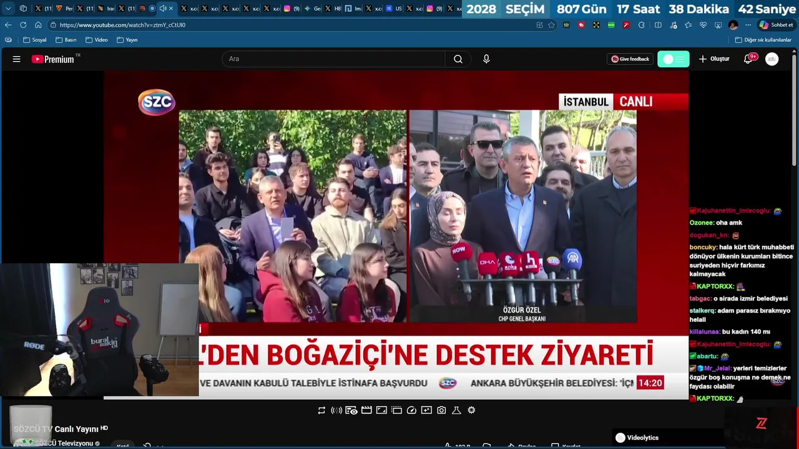799x449 pixels.
Task: Click chat username 'tabgac'
Action: (700, 299)
